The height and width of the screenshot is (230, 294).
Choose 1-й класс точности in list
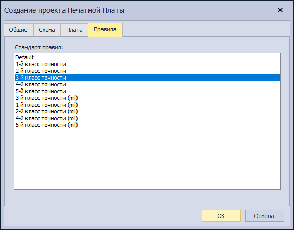pos(147,64)
